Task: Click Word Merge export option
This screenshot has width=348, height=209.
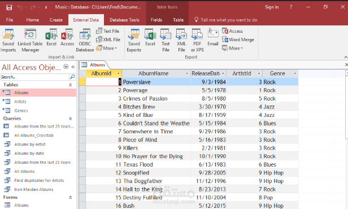Action: 238,40
